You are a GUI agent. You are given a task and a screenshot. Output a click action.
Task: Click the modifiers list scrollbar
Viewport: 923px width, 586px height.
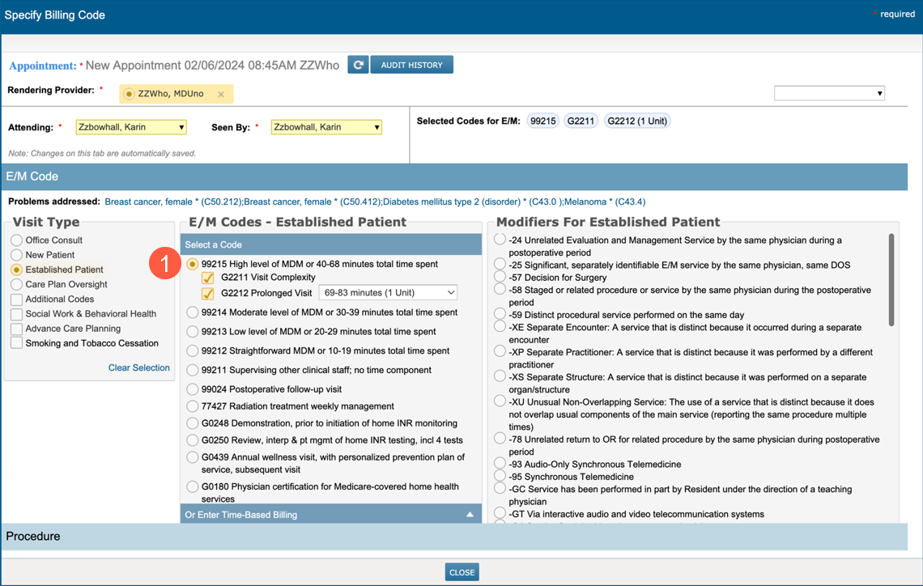coord(891,279)
